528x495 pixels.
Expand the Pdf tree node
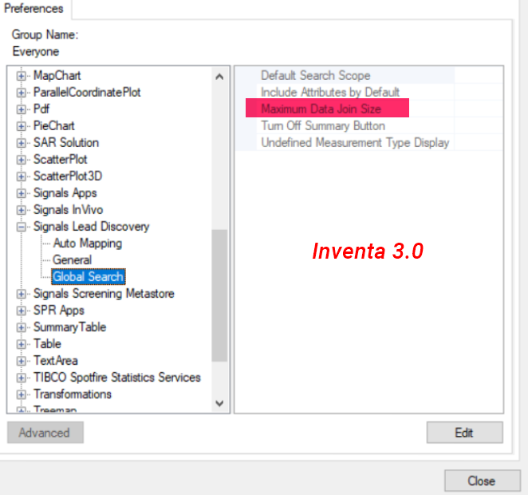click(21, 109)
